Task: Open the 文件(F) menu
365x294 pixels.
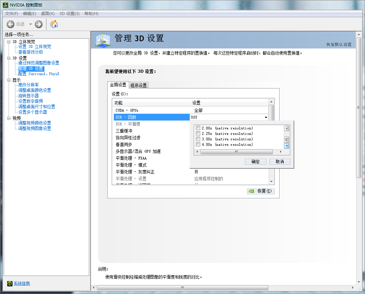Action: (12, 14)
